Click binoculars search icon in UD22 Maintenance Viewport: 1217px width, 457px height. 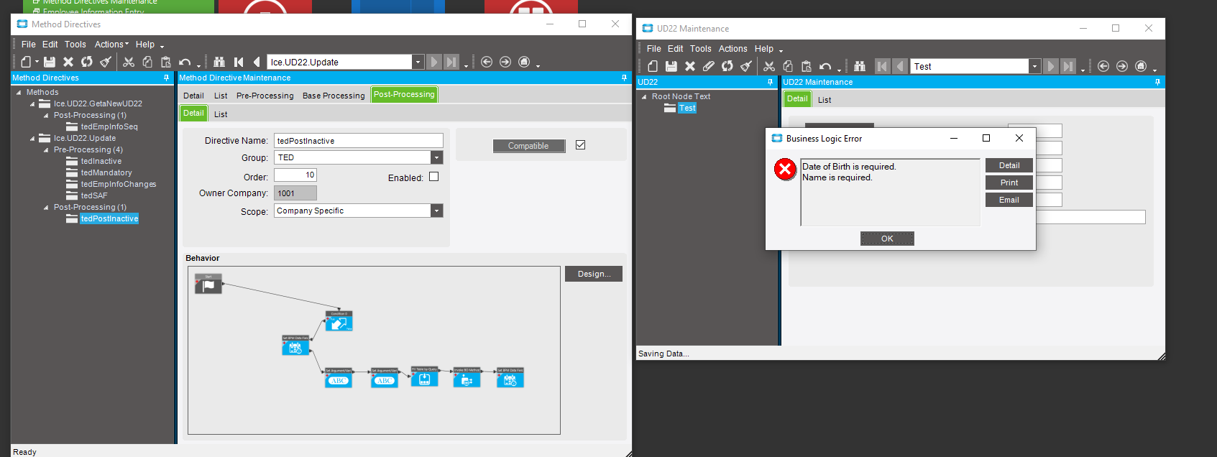(x=860, y=66)
